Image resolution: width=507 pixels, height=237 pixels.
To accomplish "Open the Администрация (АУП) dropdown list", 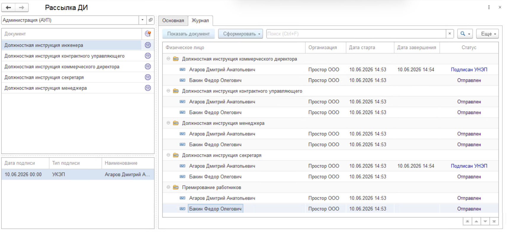I will [142, 20].
